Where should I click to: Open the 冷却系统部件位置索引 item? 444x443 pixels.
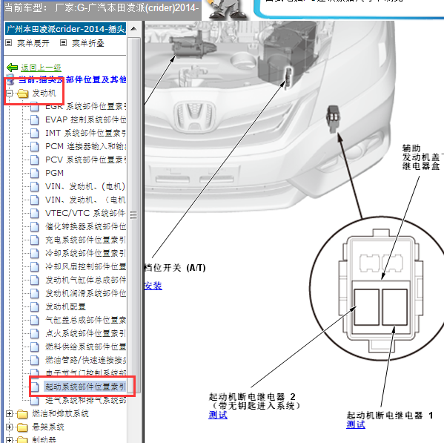point(85,253)
